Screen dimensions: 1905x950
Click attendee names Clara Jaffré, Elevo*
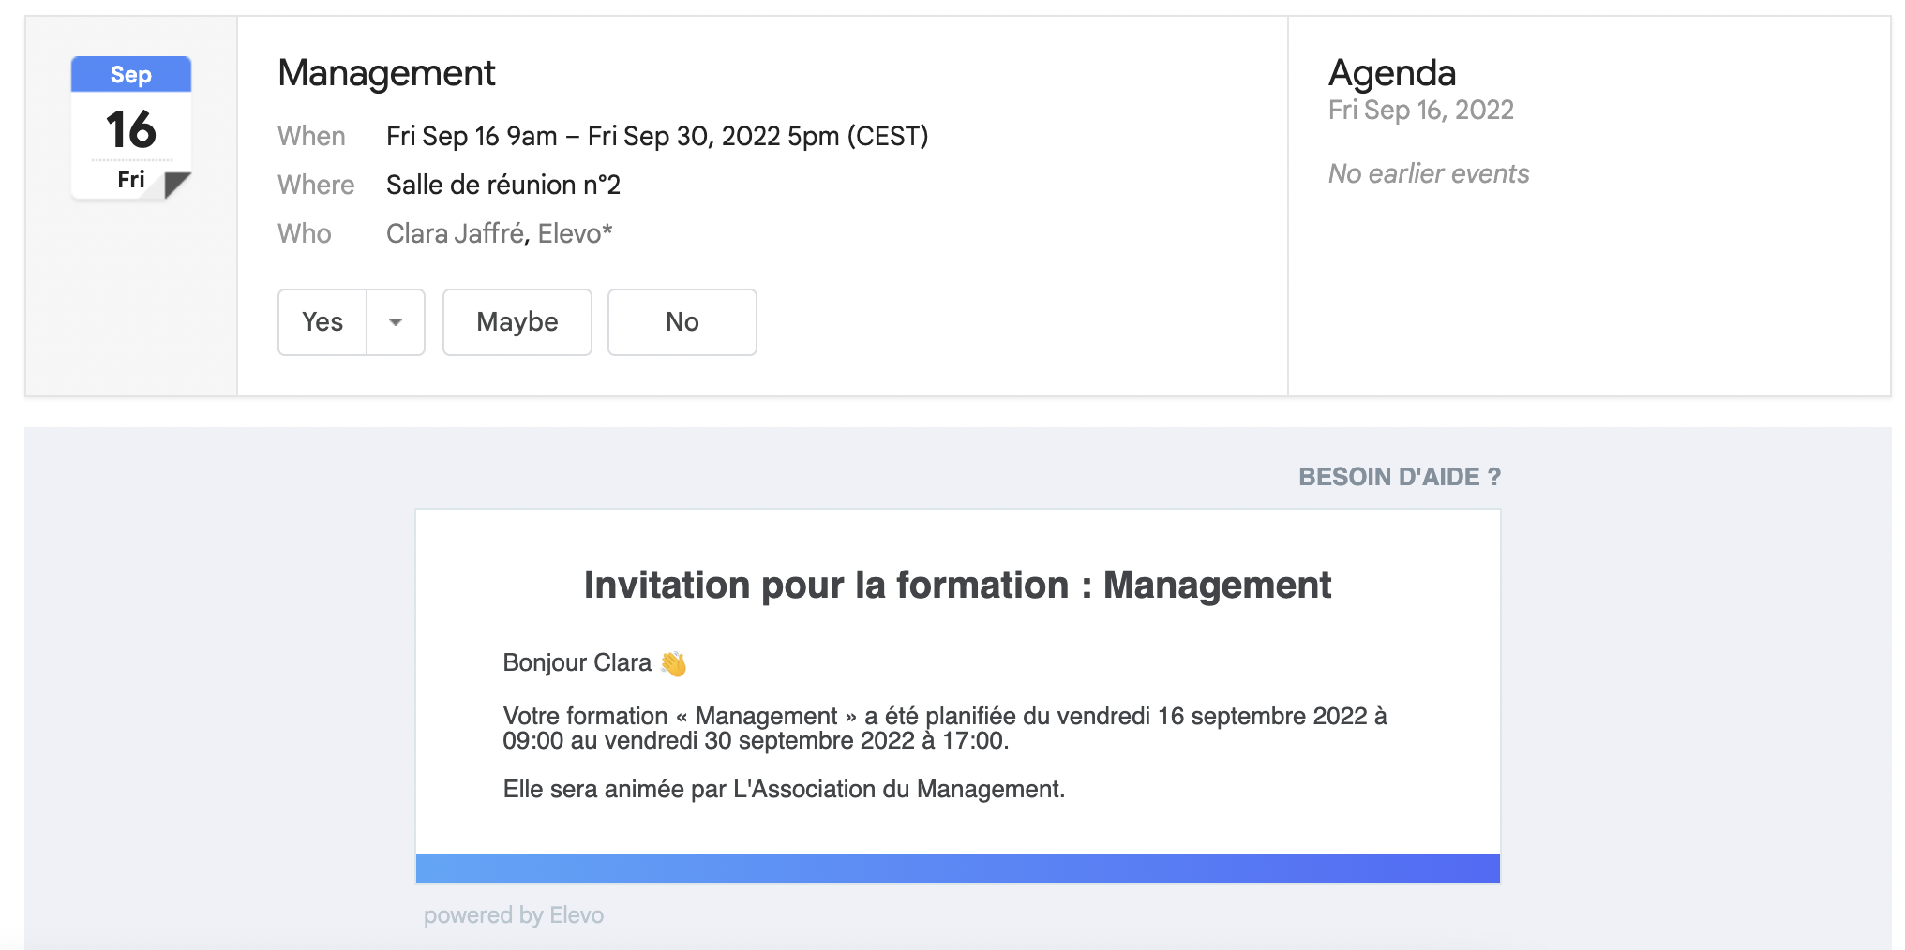[500, 233]
